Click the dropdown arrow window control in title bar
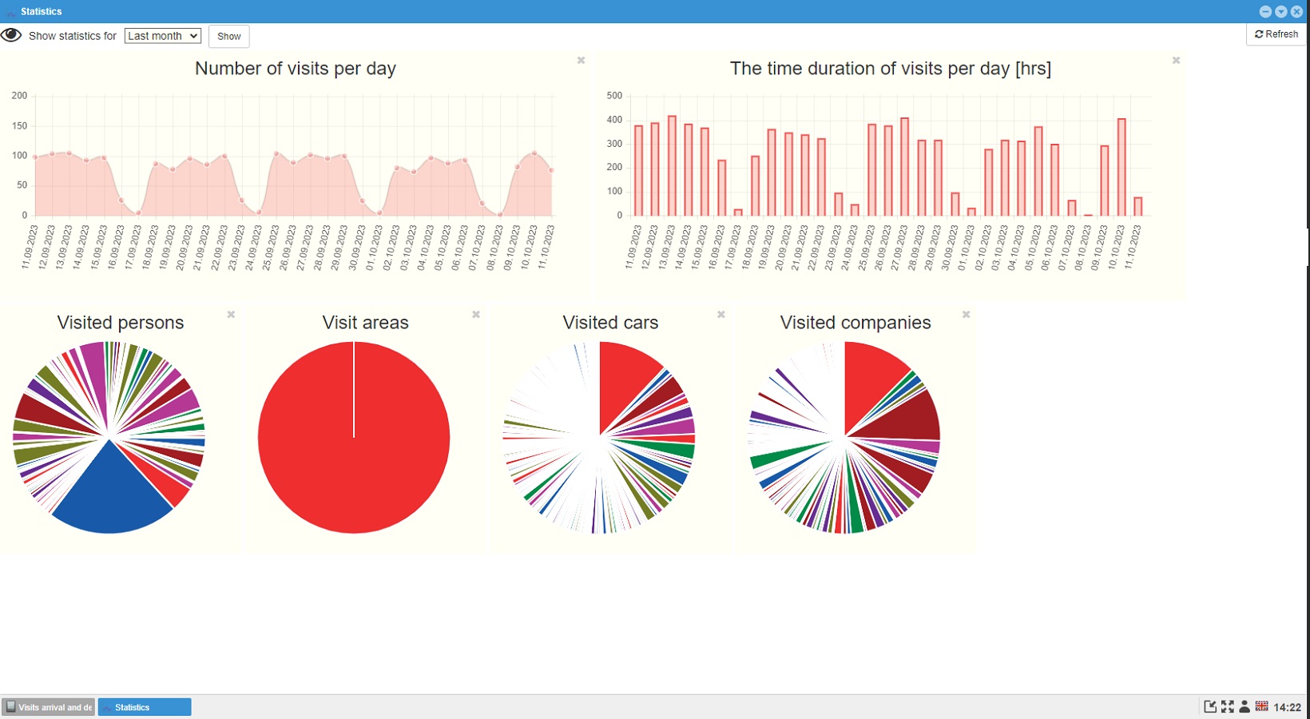 1281,11
